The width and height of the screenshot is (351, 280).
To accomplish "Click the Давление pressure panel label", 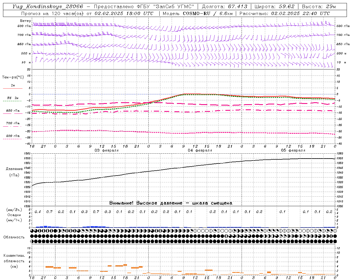I will [14, 169].
